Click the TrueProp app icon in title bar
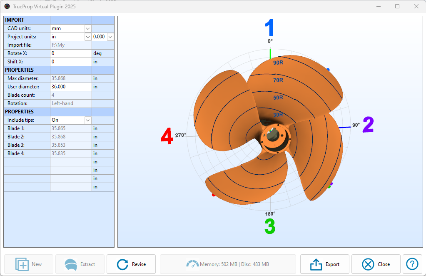 pos(7,7)
